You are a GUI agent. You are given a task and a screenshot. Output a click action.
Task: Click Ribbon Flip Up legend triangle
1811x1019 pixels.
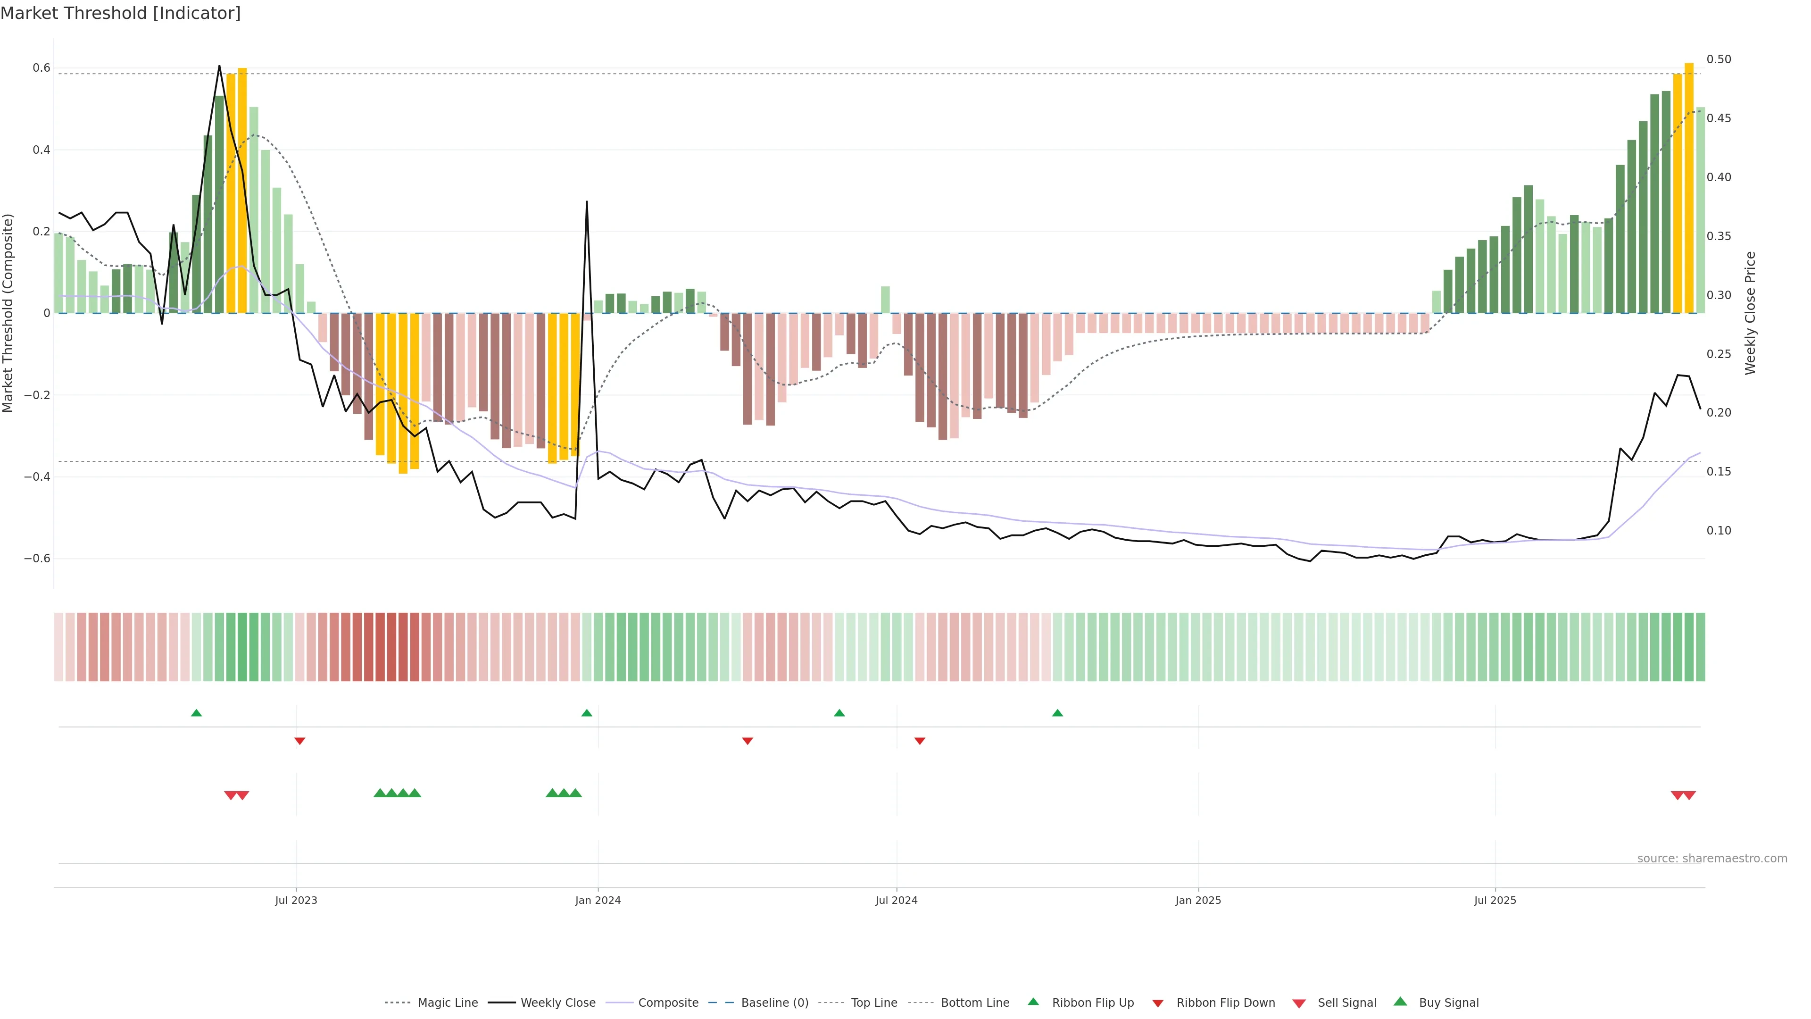[x=1033, y=1002]
